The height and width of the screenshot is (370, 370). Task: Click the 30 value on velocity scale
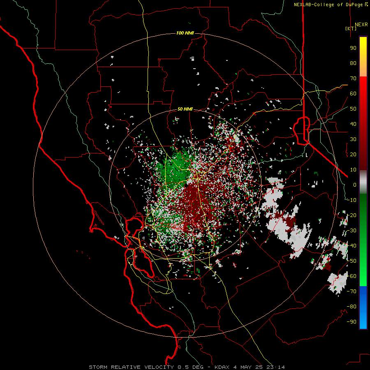click(x=353, y=139)
